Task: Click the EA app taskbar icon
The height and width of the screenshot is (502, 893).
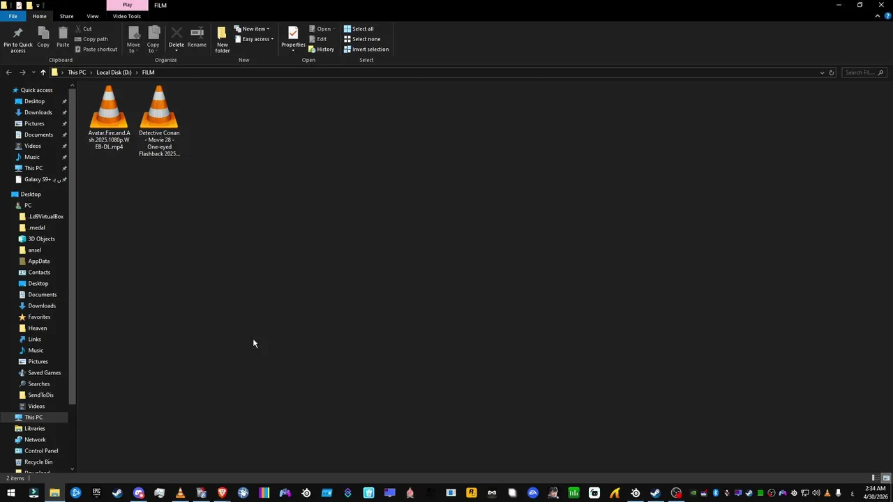Action: pos(533,493)
